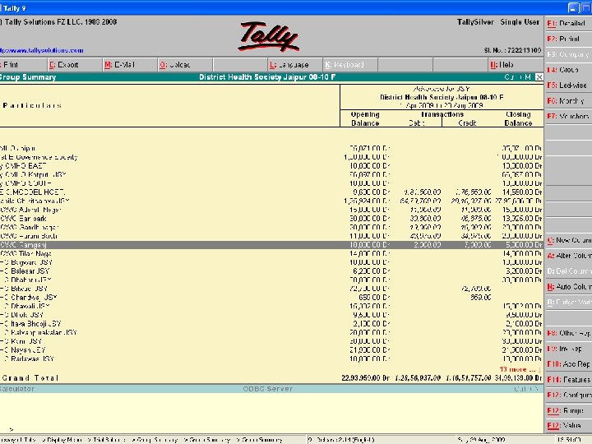
Task: Click the Opening Balance column header
Action: 365,118
